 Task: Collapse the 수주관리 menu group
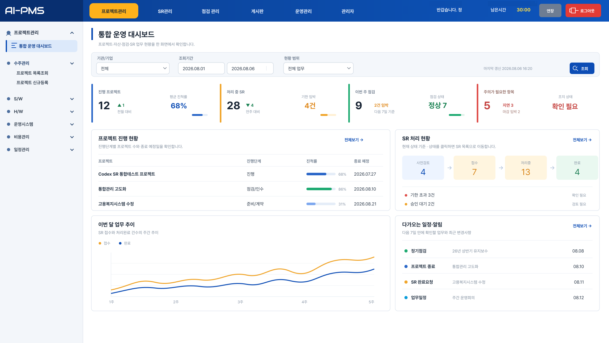point(72,63)
